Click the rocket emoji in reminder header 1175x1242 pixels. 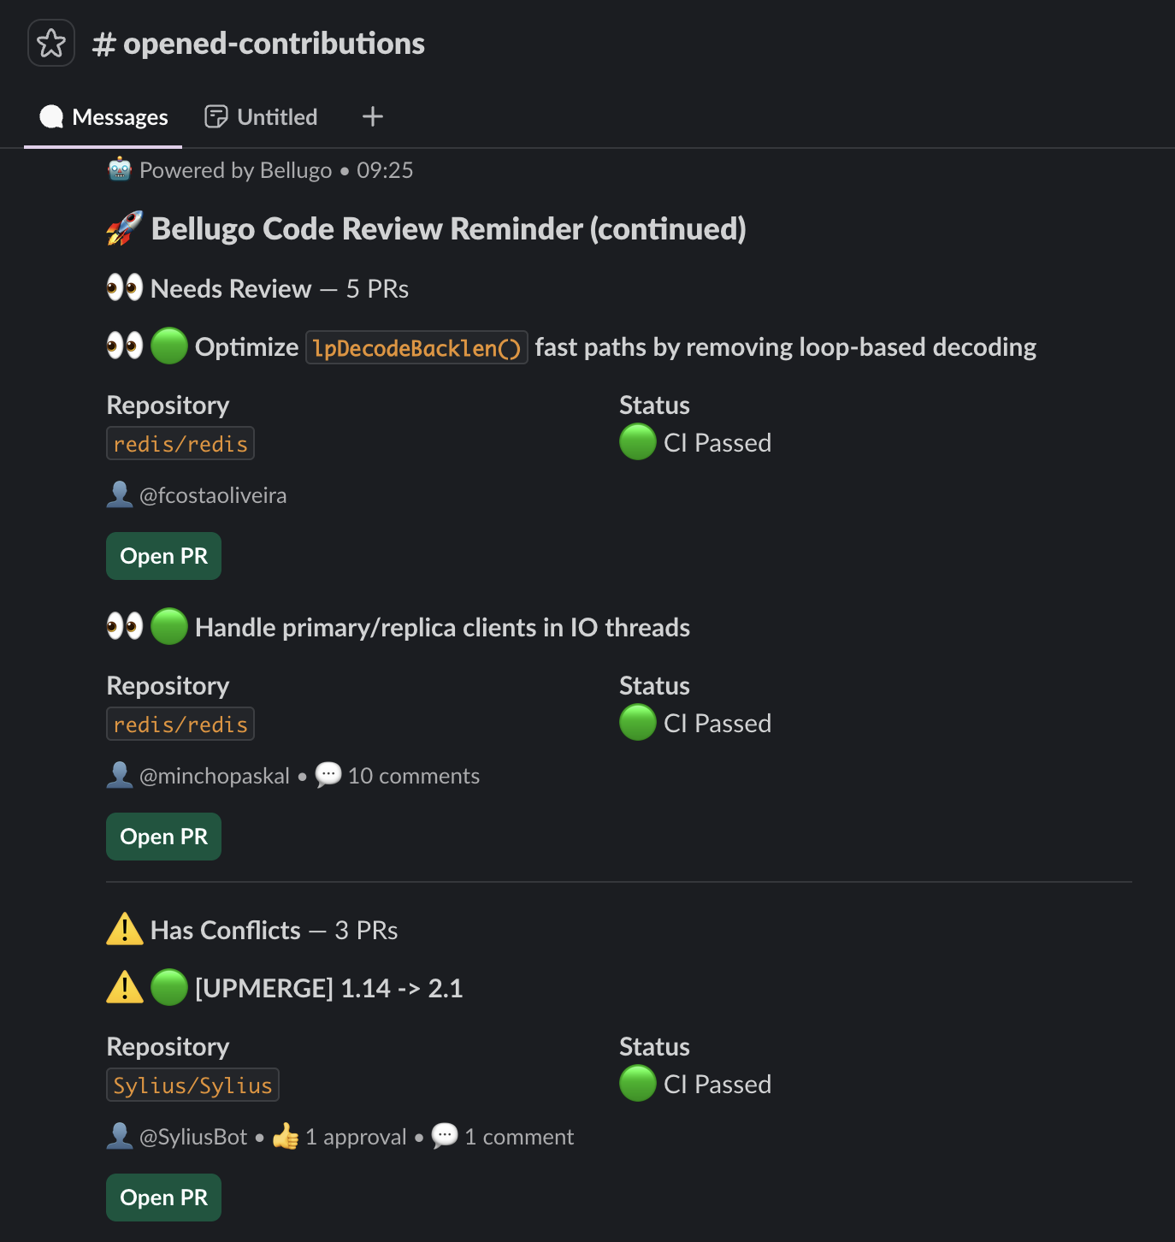tap(125, 228)
